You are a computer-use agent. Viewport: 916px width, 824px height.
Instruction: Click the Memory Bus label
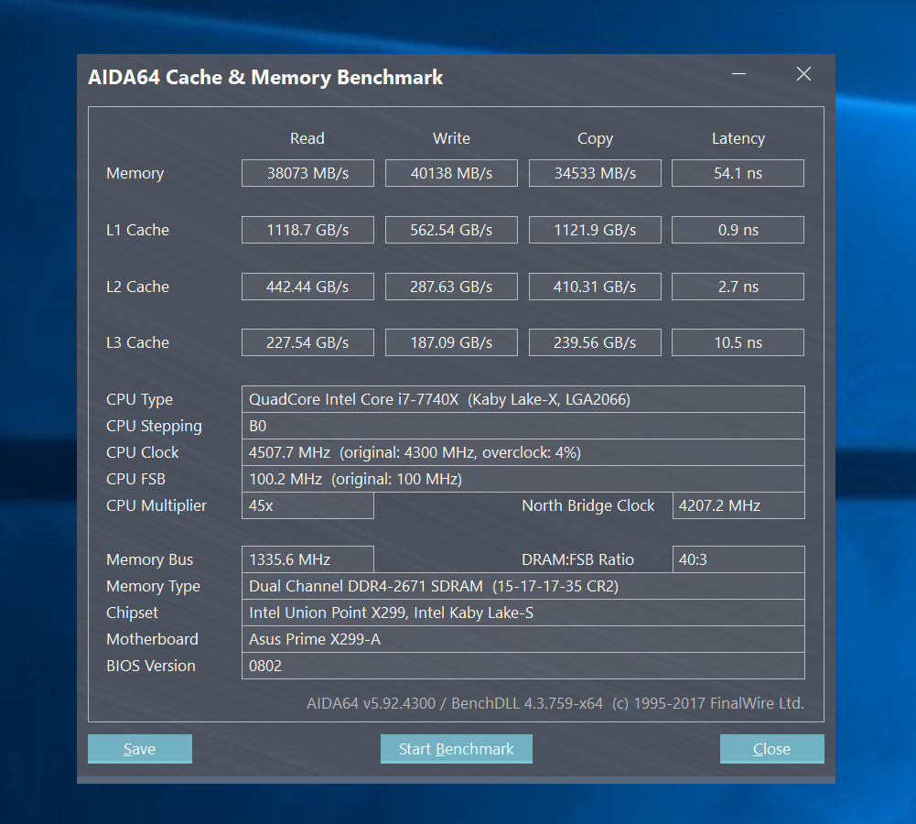coord(149,559)
